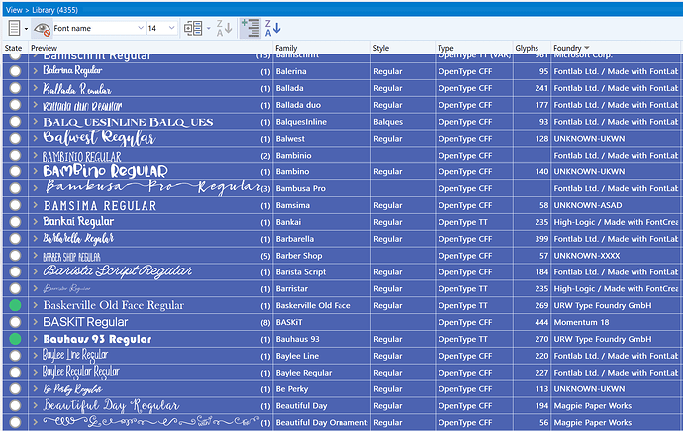Sort by the Glyphs column header
The height and width of the screenshot is (431, 683).
click(527, 48)
